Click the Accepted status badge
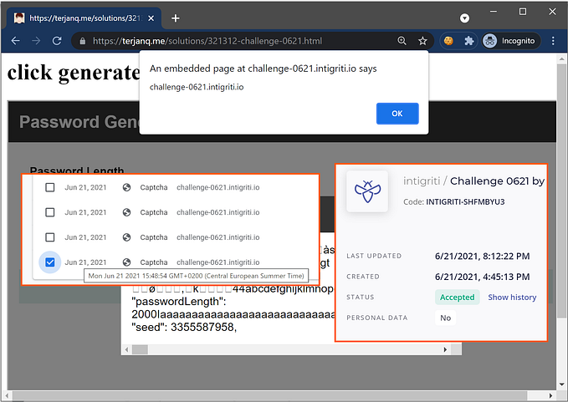Image resolution: width=568 pixels, height=402 pixels. [457, 297]
